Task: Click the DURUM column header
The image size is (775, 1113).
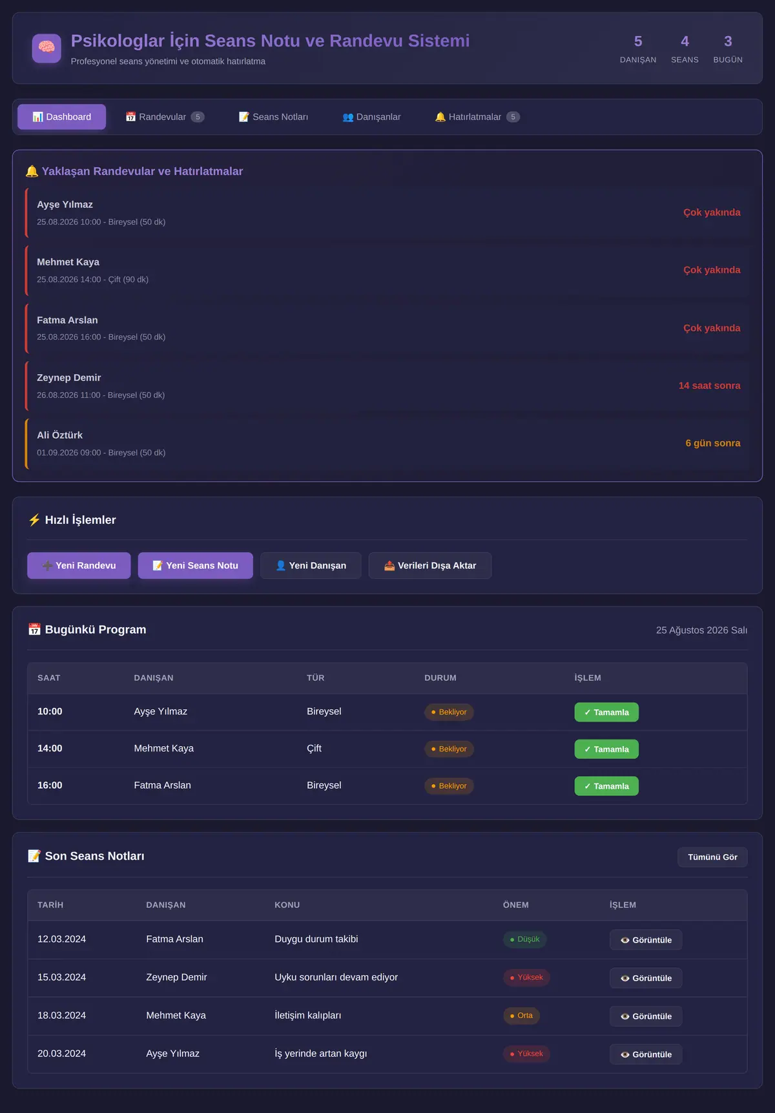Action: (440, 678)
